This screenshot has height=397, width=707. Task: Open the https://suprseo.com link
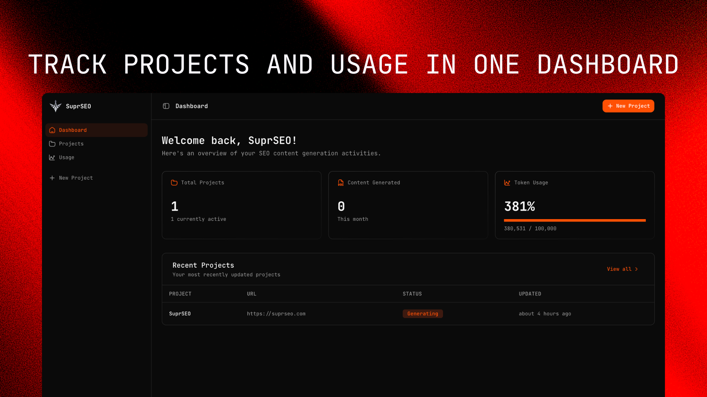click(276, 314)
